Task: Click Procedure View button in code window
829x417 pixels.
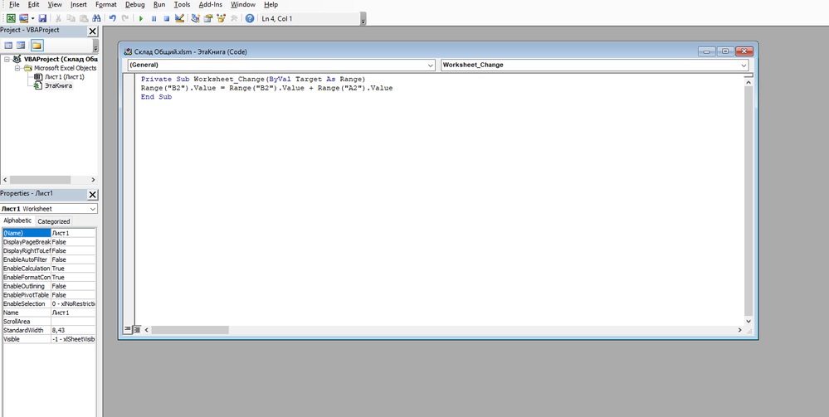Action: click(x=128, y=329)
